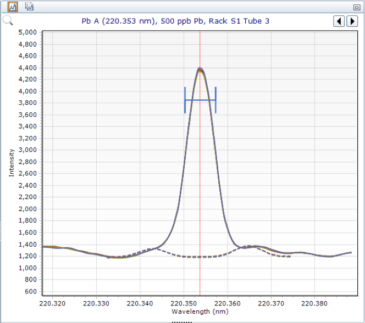Click the graph title Pb A (220.353 nm)
Image resolution: width=365 pixels, height=323 pixels.
175,21
